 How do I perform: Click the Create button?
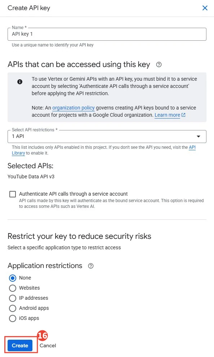pyautogui.click(x=20, y=345)
